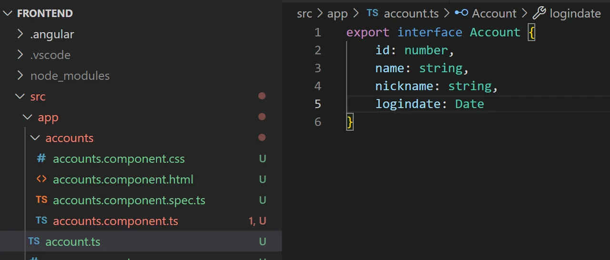Click the 'export' keyword on line 1
610x260 pixels.
pyautogui.click(x=368, y=33)
